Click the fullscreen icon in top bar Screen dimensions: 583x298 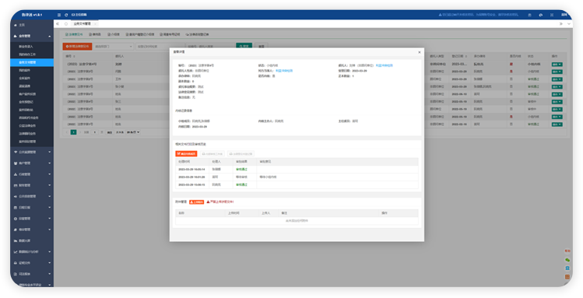[552, 15]
